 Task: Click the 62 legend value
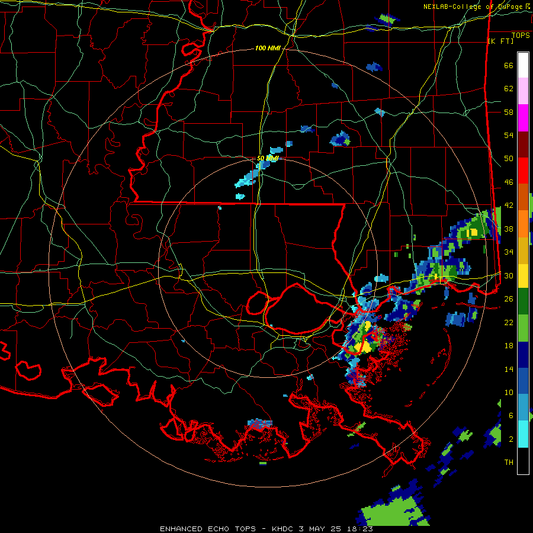coord(509,89)
